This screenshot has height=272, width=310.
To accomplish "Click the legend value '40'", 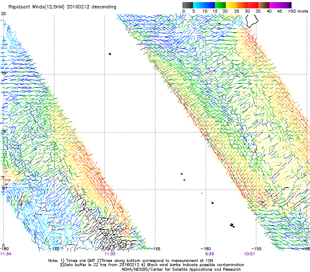I will [x=269, y=11].
